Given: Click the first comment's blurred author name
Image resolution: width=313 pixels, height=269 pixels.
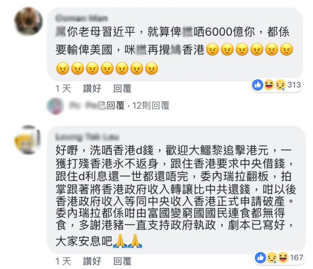Looking at the screenshot, I should point(82,19).
